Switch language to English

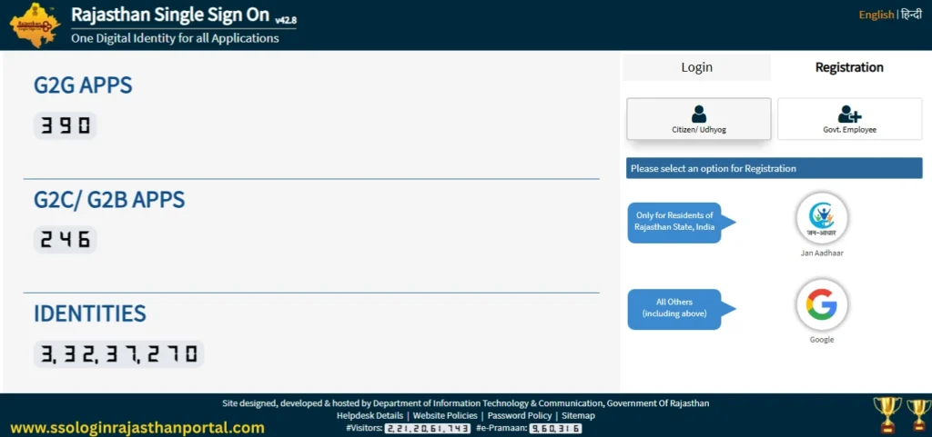tap(876, 15)
